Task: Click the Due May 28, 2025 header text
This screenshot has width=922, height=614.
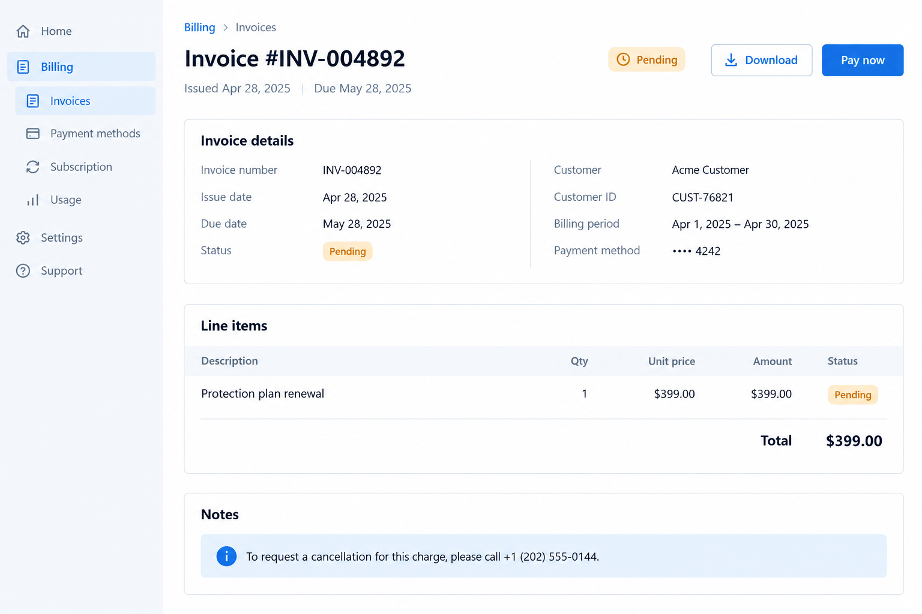Action: coord(363,89)
